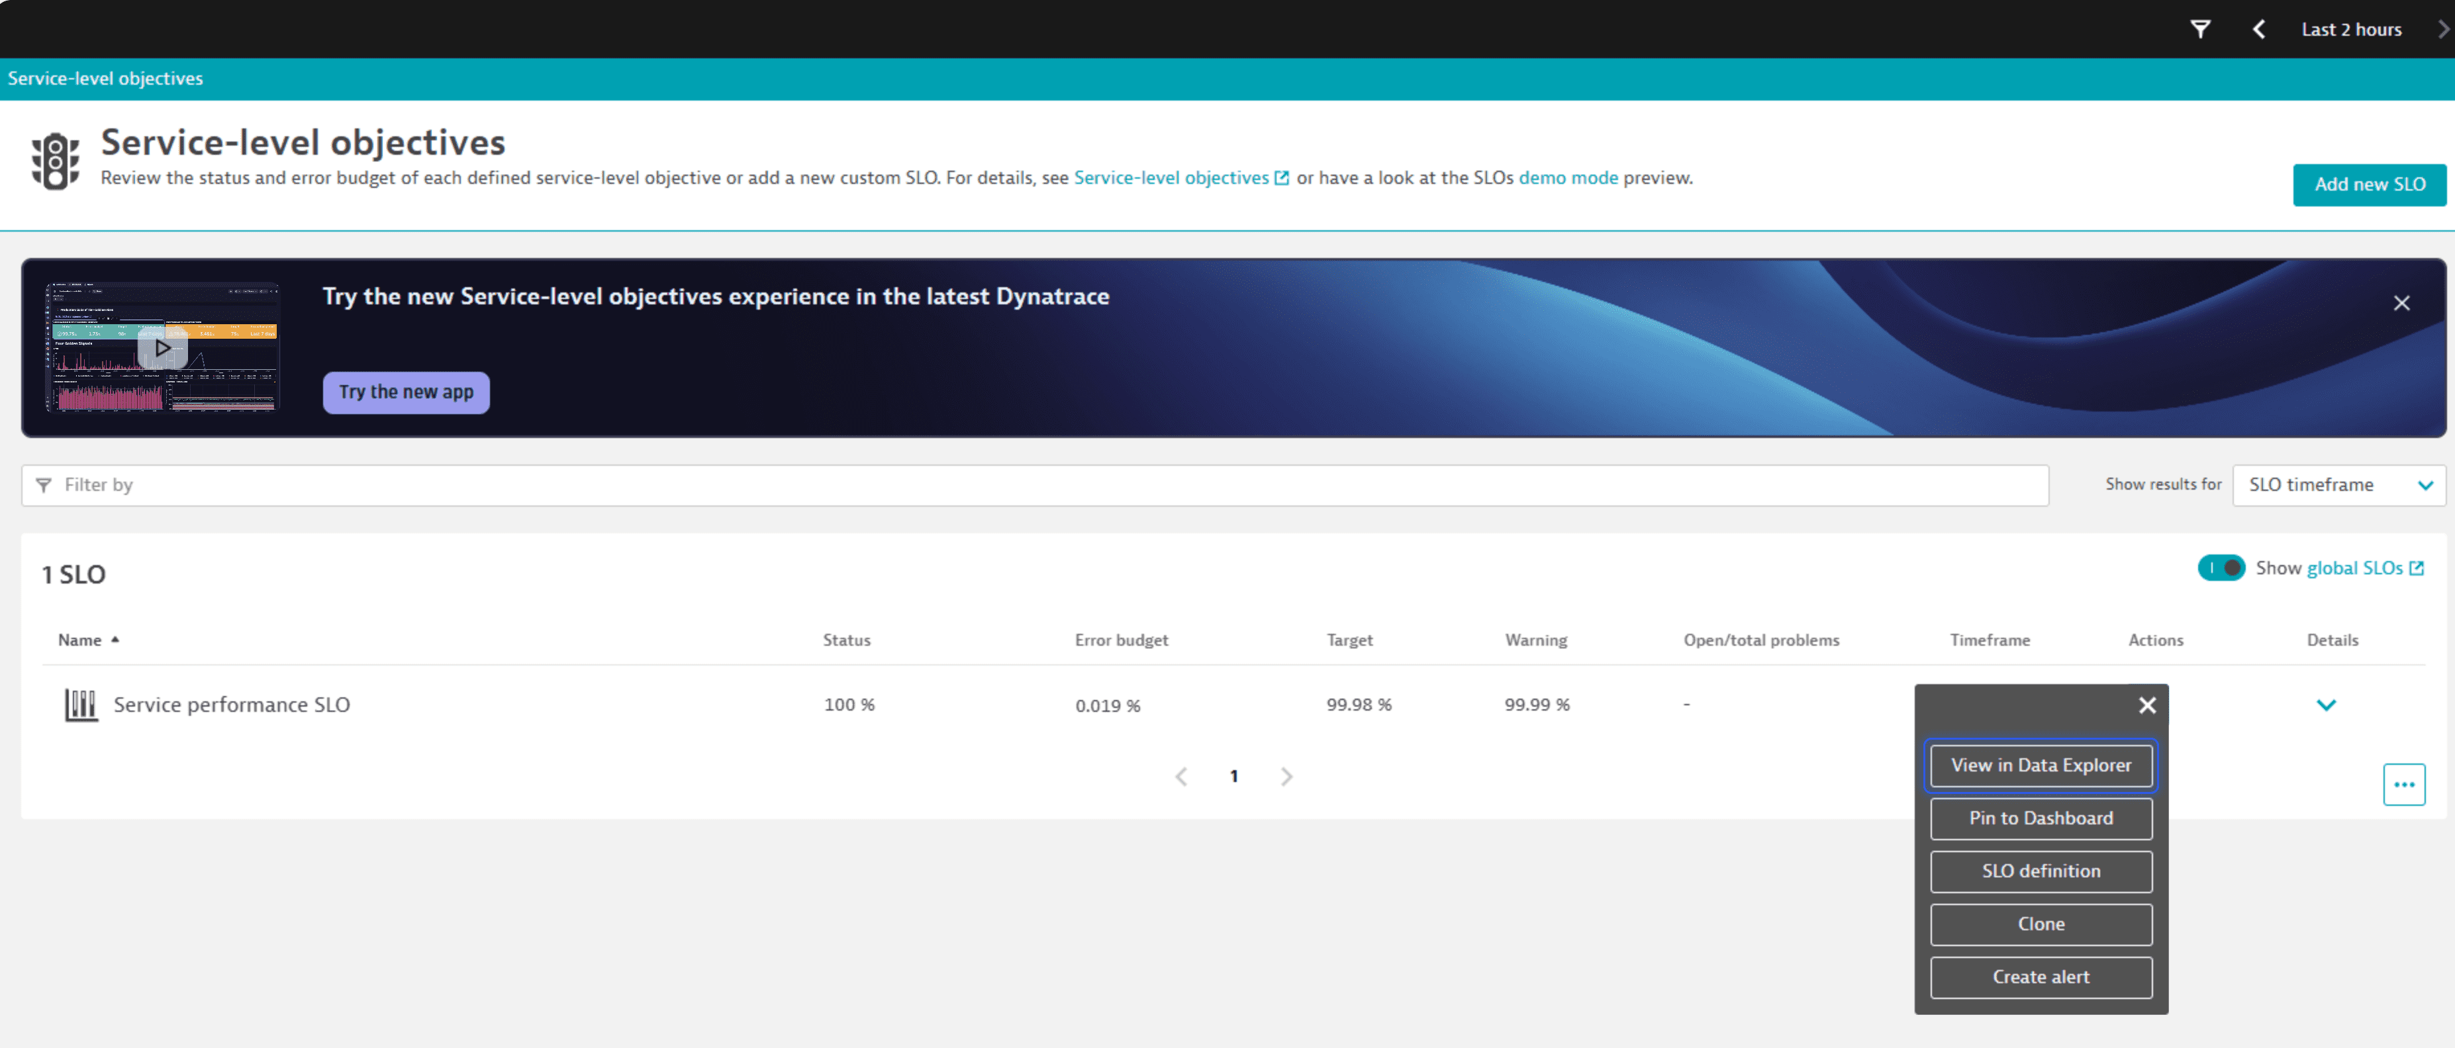Click Add new SLO button
Image resolution: width=2455 pixels, height=1048 pixels.
pyautogui.click(x=2369, y=185)
